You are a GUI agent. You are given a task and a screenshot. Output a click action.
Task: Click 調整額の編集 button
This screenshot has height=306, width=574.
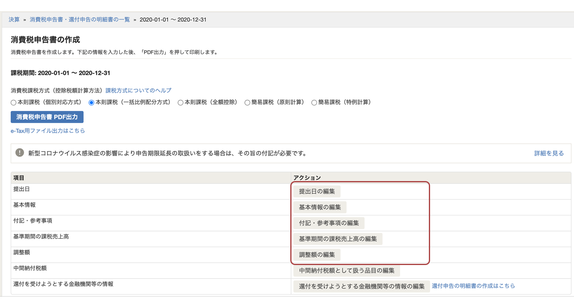[317, 255]
